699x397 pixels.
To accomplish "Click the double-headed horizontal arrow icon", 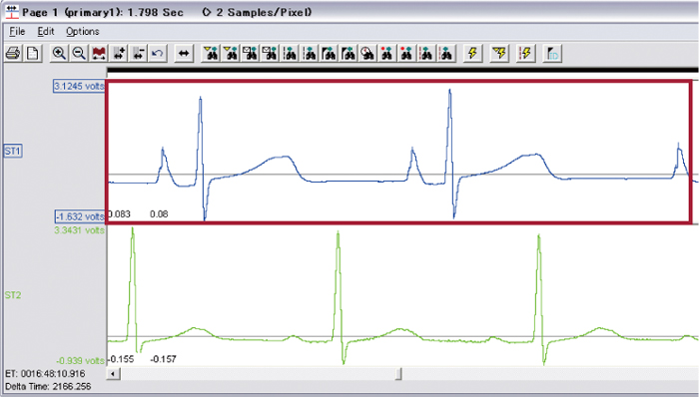I will click(184, 54).
